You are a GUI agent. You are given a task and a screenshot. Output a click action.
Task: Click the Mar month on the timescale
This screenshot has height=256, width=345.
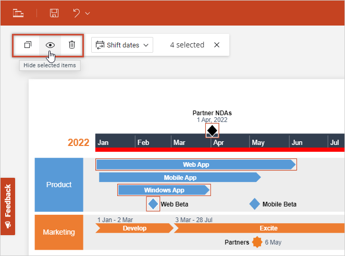coord(179,143)
